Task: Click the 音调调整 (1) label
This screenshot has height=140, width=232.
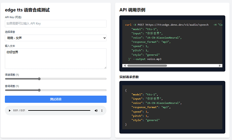Action: [12, 86]
